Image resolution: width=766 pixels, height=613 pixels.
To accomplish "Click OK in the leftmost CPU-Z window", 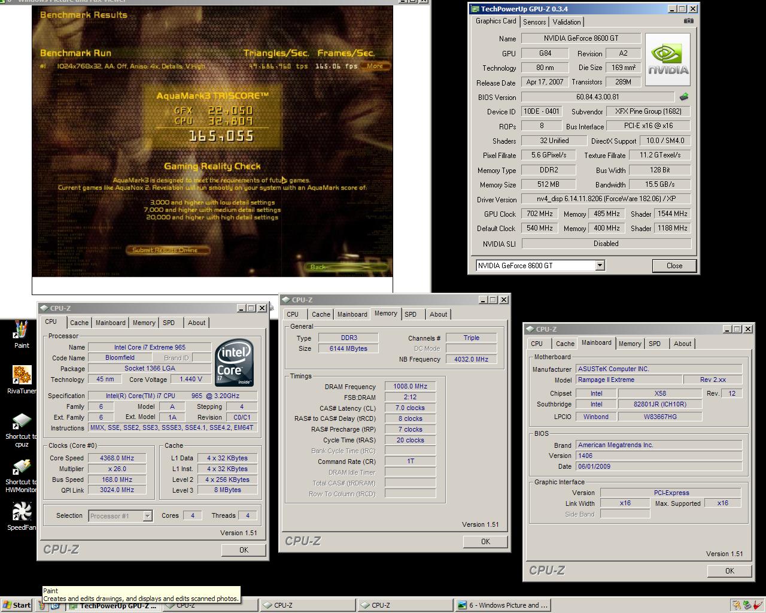I will (244, 550).
